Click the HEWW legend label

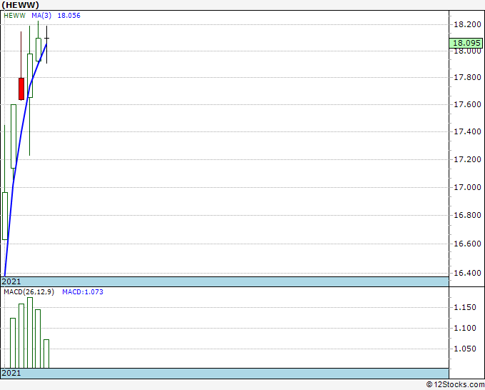tap(14, 16)
